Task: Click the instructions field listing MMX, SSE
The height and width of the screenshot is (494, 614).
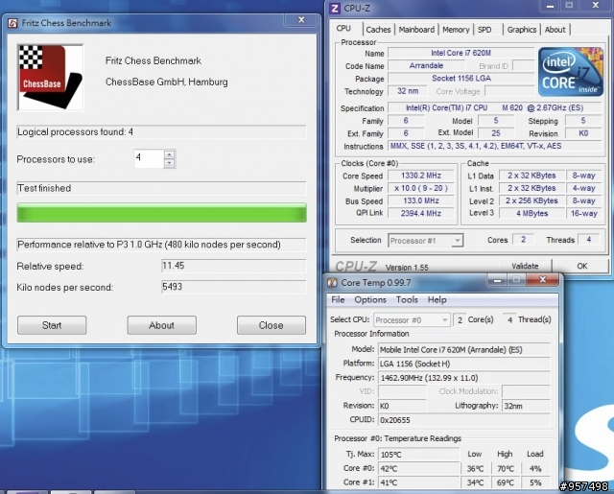Action: (x=495, y=146)
